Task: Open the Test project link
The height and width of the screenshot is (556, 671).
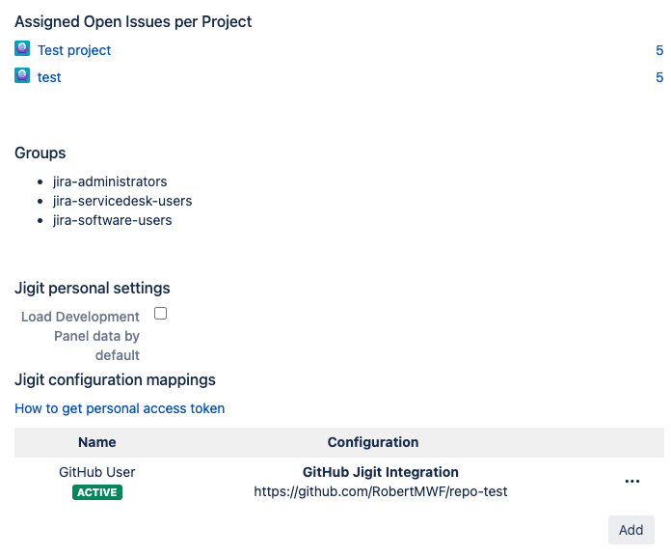Action: point(74,50)
